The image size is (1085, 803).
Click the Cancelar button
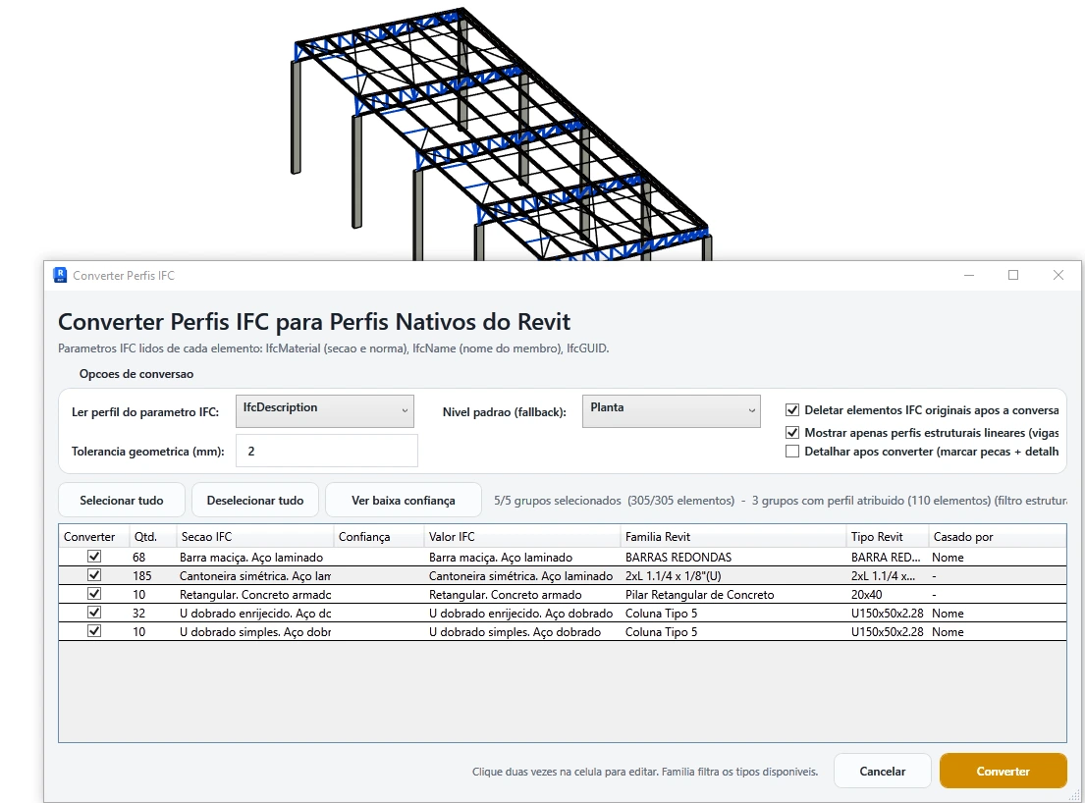(x=883, y=772)
